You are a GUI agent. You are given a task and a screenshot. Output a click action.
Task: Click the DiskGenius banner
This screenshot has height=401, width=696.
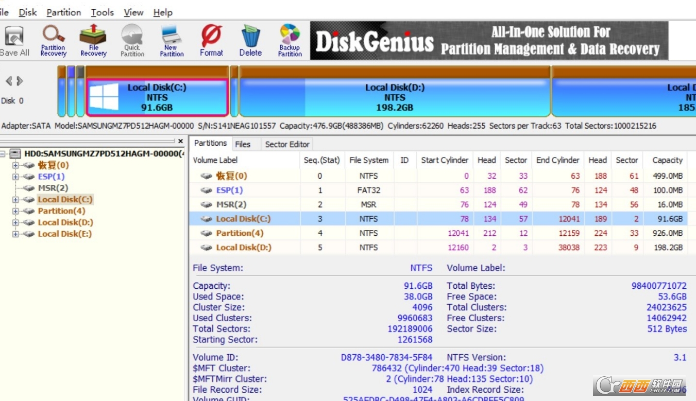click(489, 41)
